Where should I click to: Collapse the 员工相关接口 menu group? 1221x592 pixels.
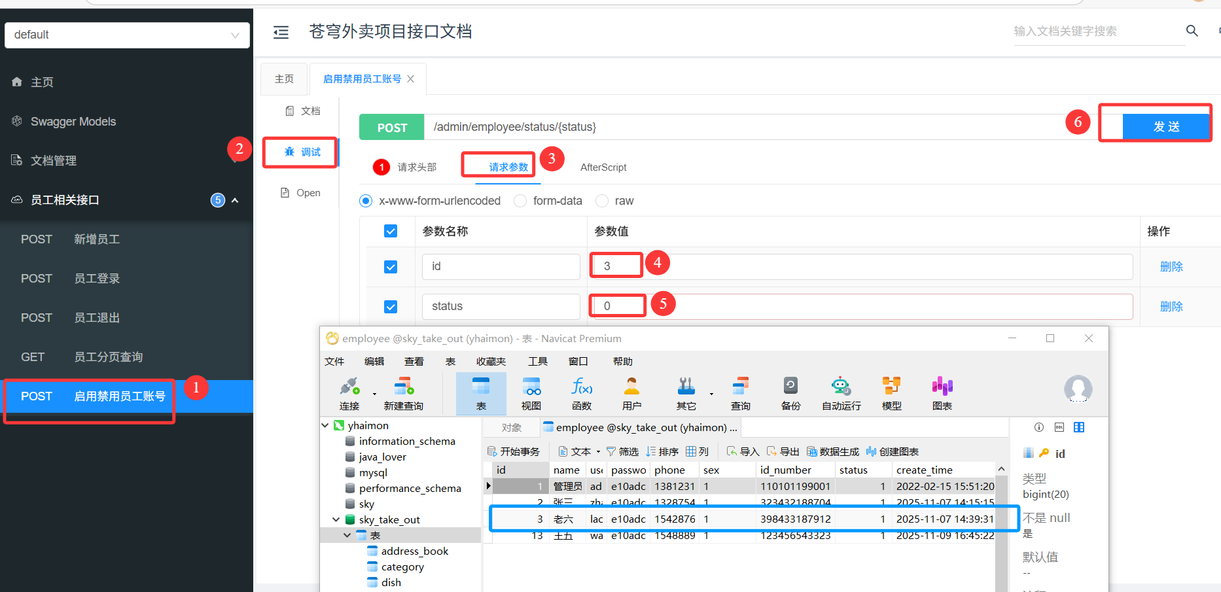(235, 200)
